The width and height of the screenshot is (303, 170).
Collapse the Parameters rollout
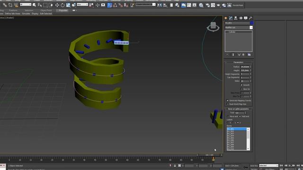pos(239,62)
